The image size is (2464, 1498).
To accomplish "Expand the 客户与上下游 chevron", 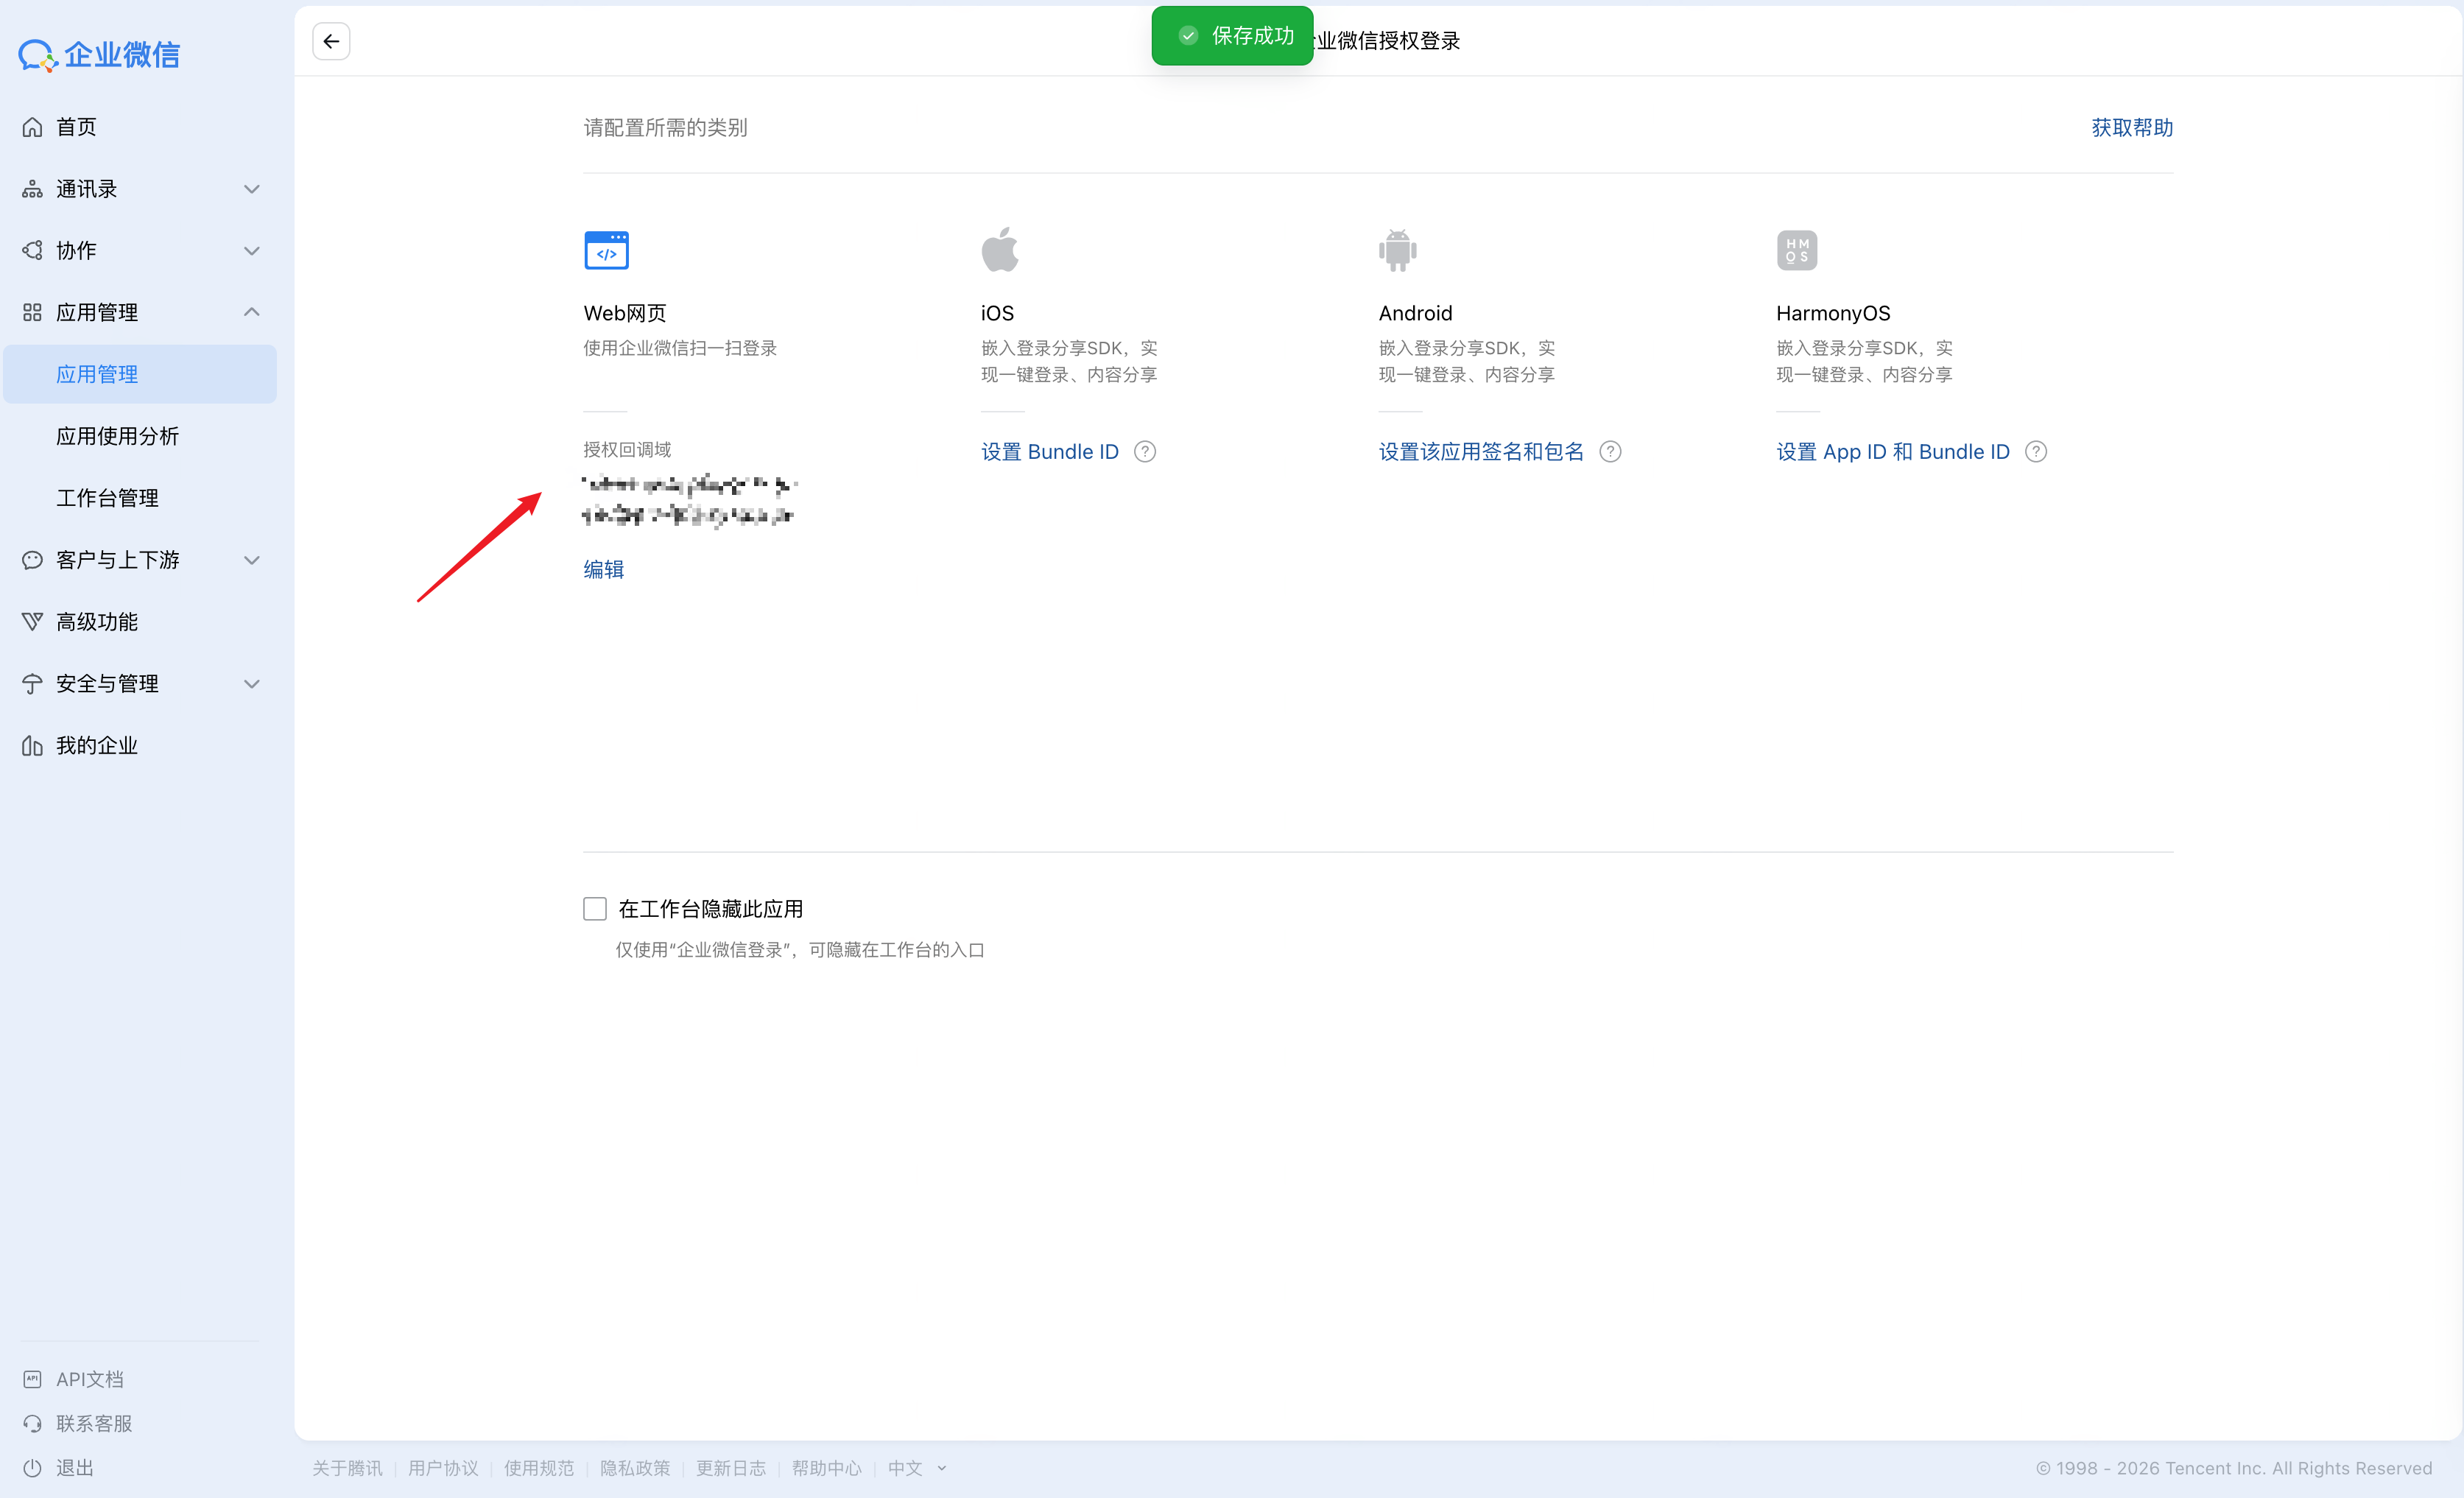I will pyautogui.click(x=252, y=560).
